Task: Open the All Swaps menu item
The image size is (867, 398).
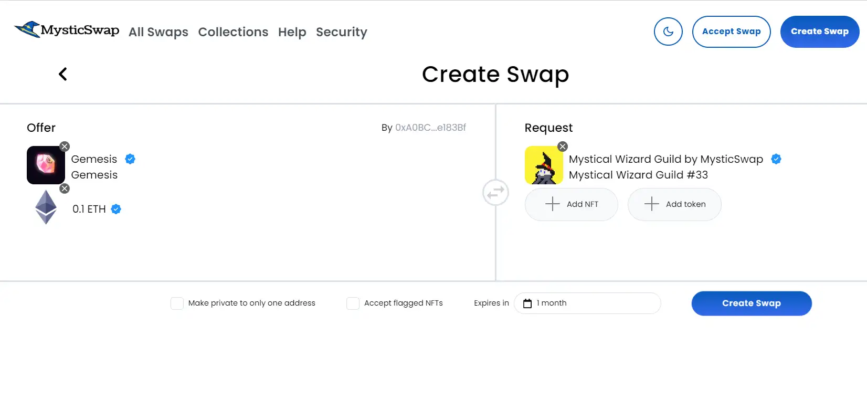Action: 158,32
